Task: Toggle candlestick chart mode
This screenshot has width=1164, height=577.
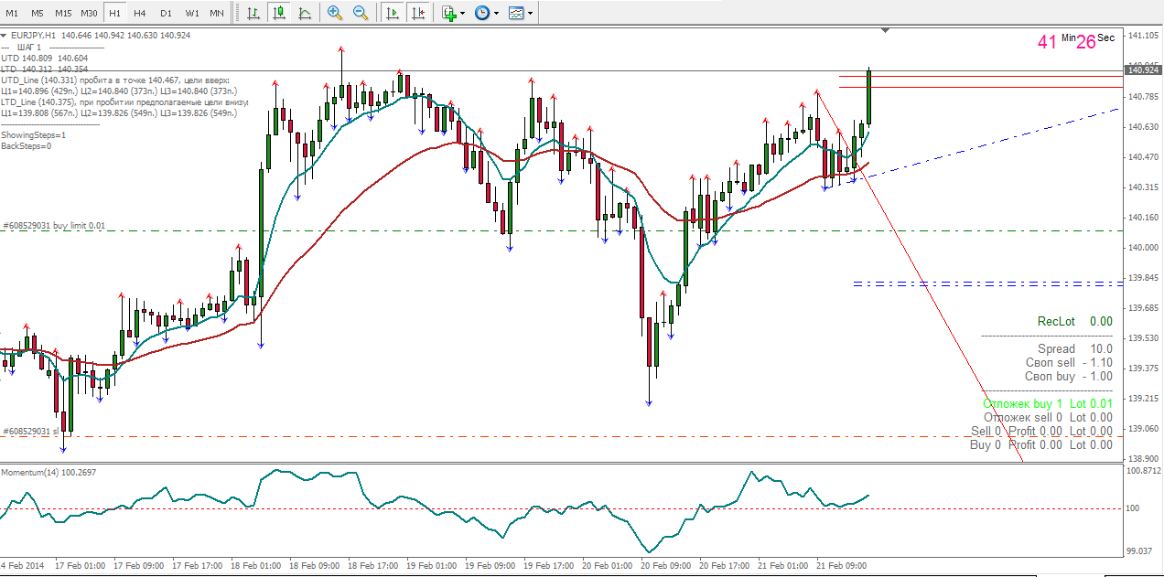Action: (x=278, y=13)
